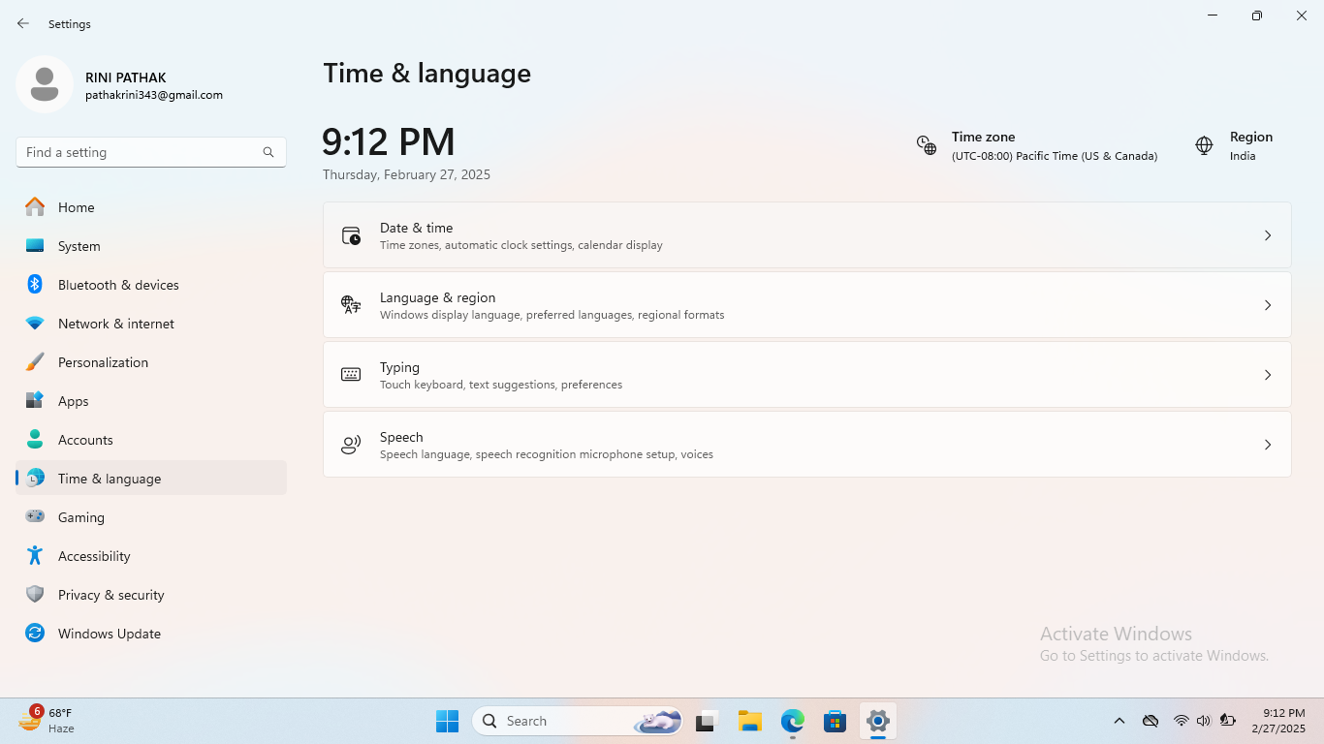The width and height of the screenshot is (1324, 744).
Task: Click the Settings gear on the taskbar
Action: click(x=878, y=721)
